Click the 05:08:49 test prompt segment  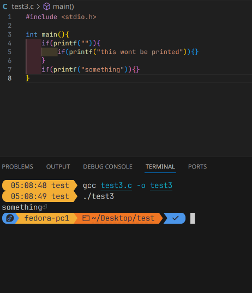[40, 196]
